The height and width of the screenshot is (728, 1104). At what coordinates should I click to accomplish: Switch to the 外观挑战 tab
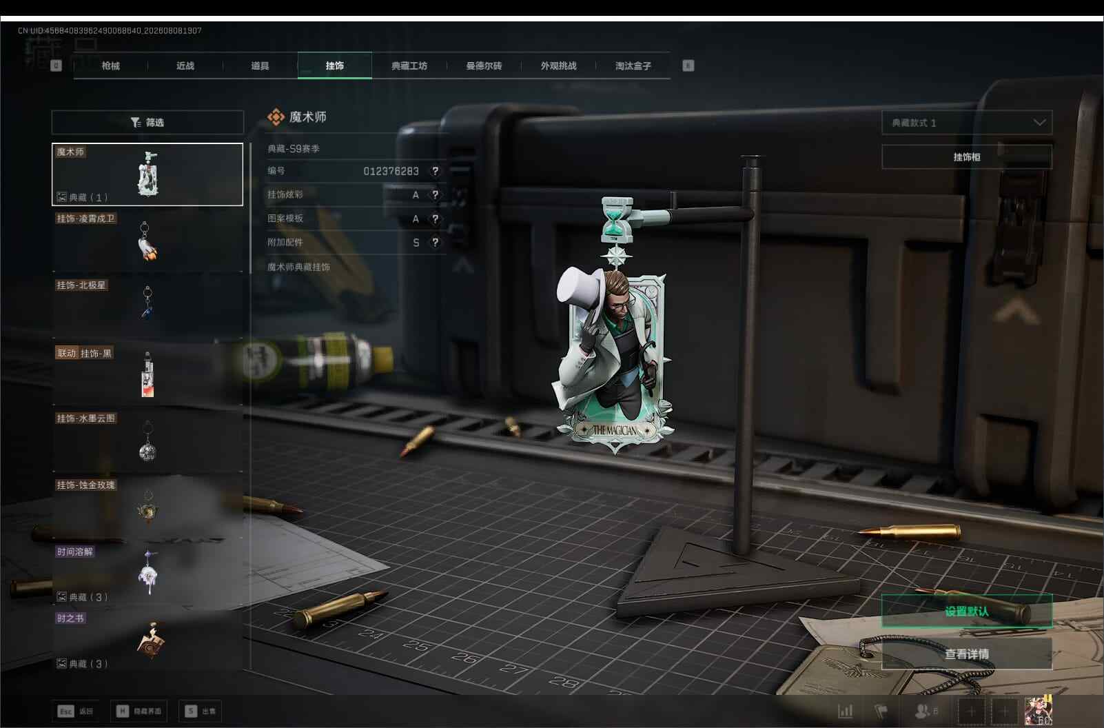pos(558,65)
